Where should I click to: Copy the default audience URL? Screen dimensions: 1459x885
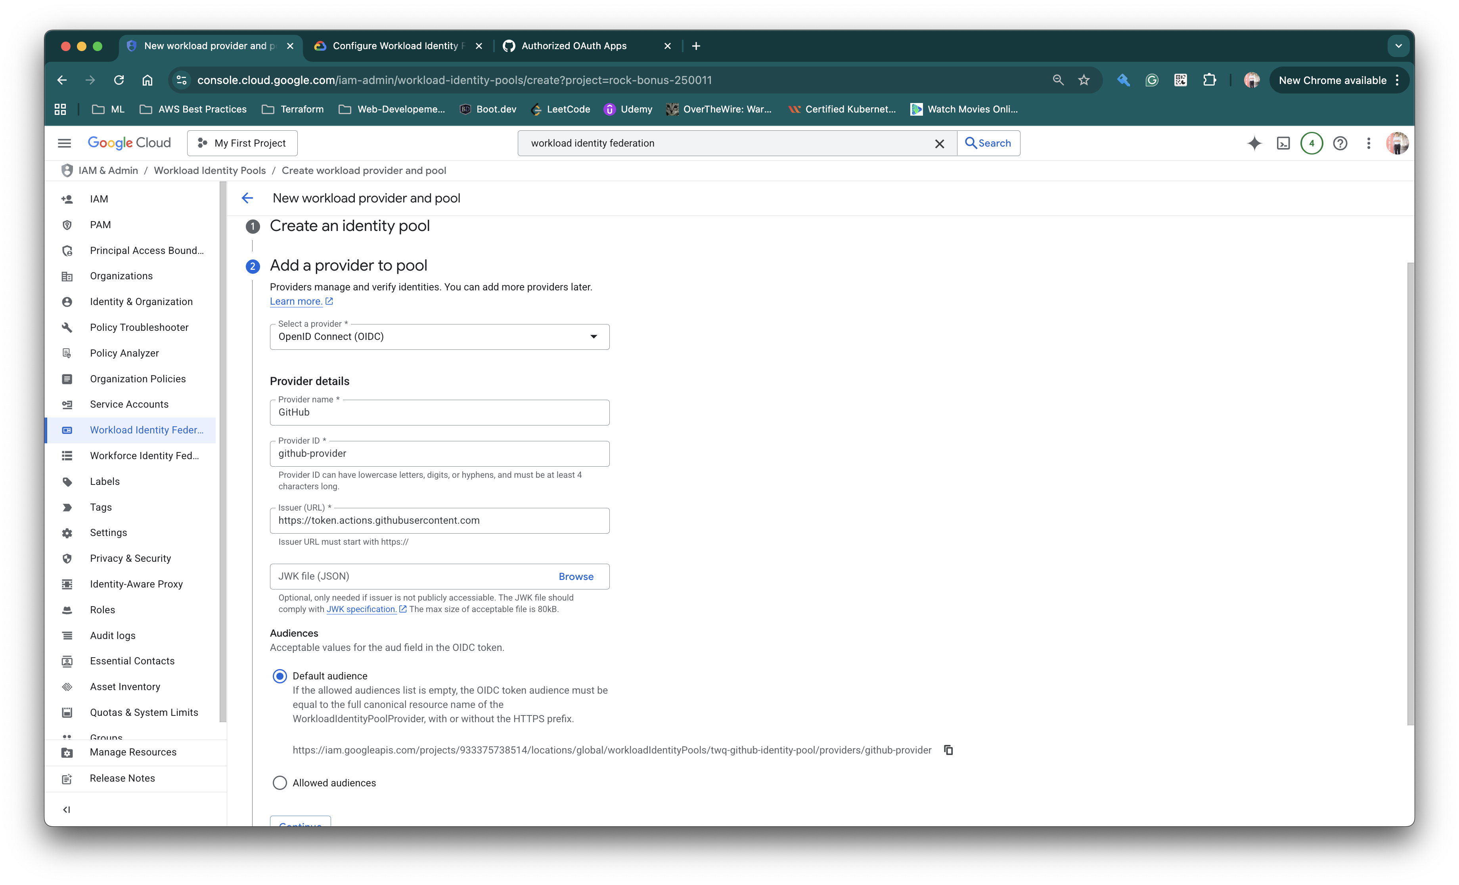(948, 750)
